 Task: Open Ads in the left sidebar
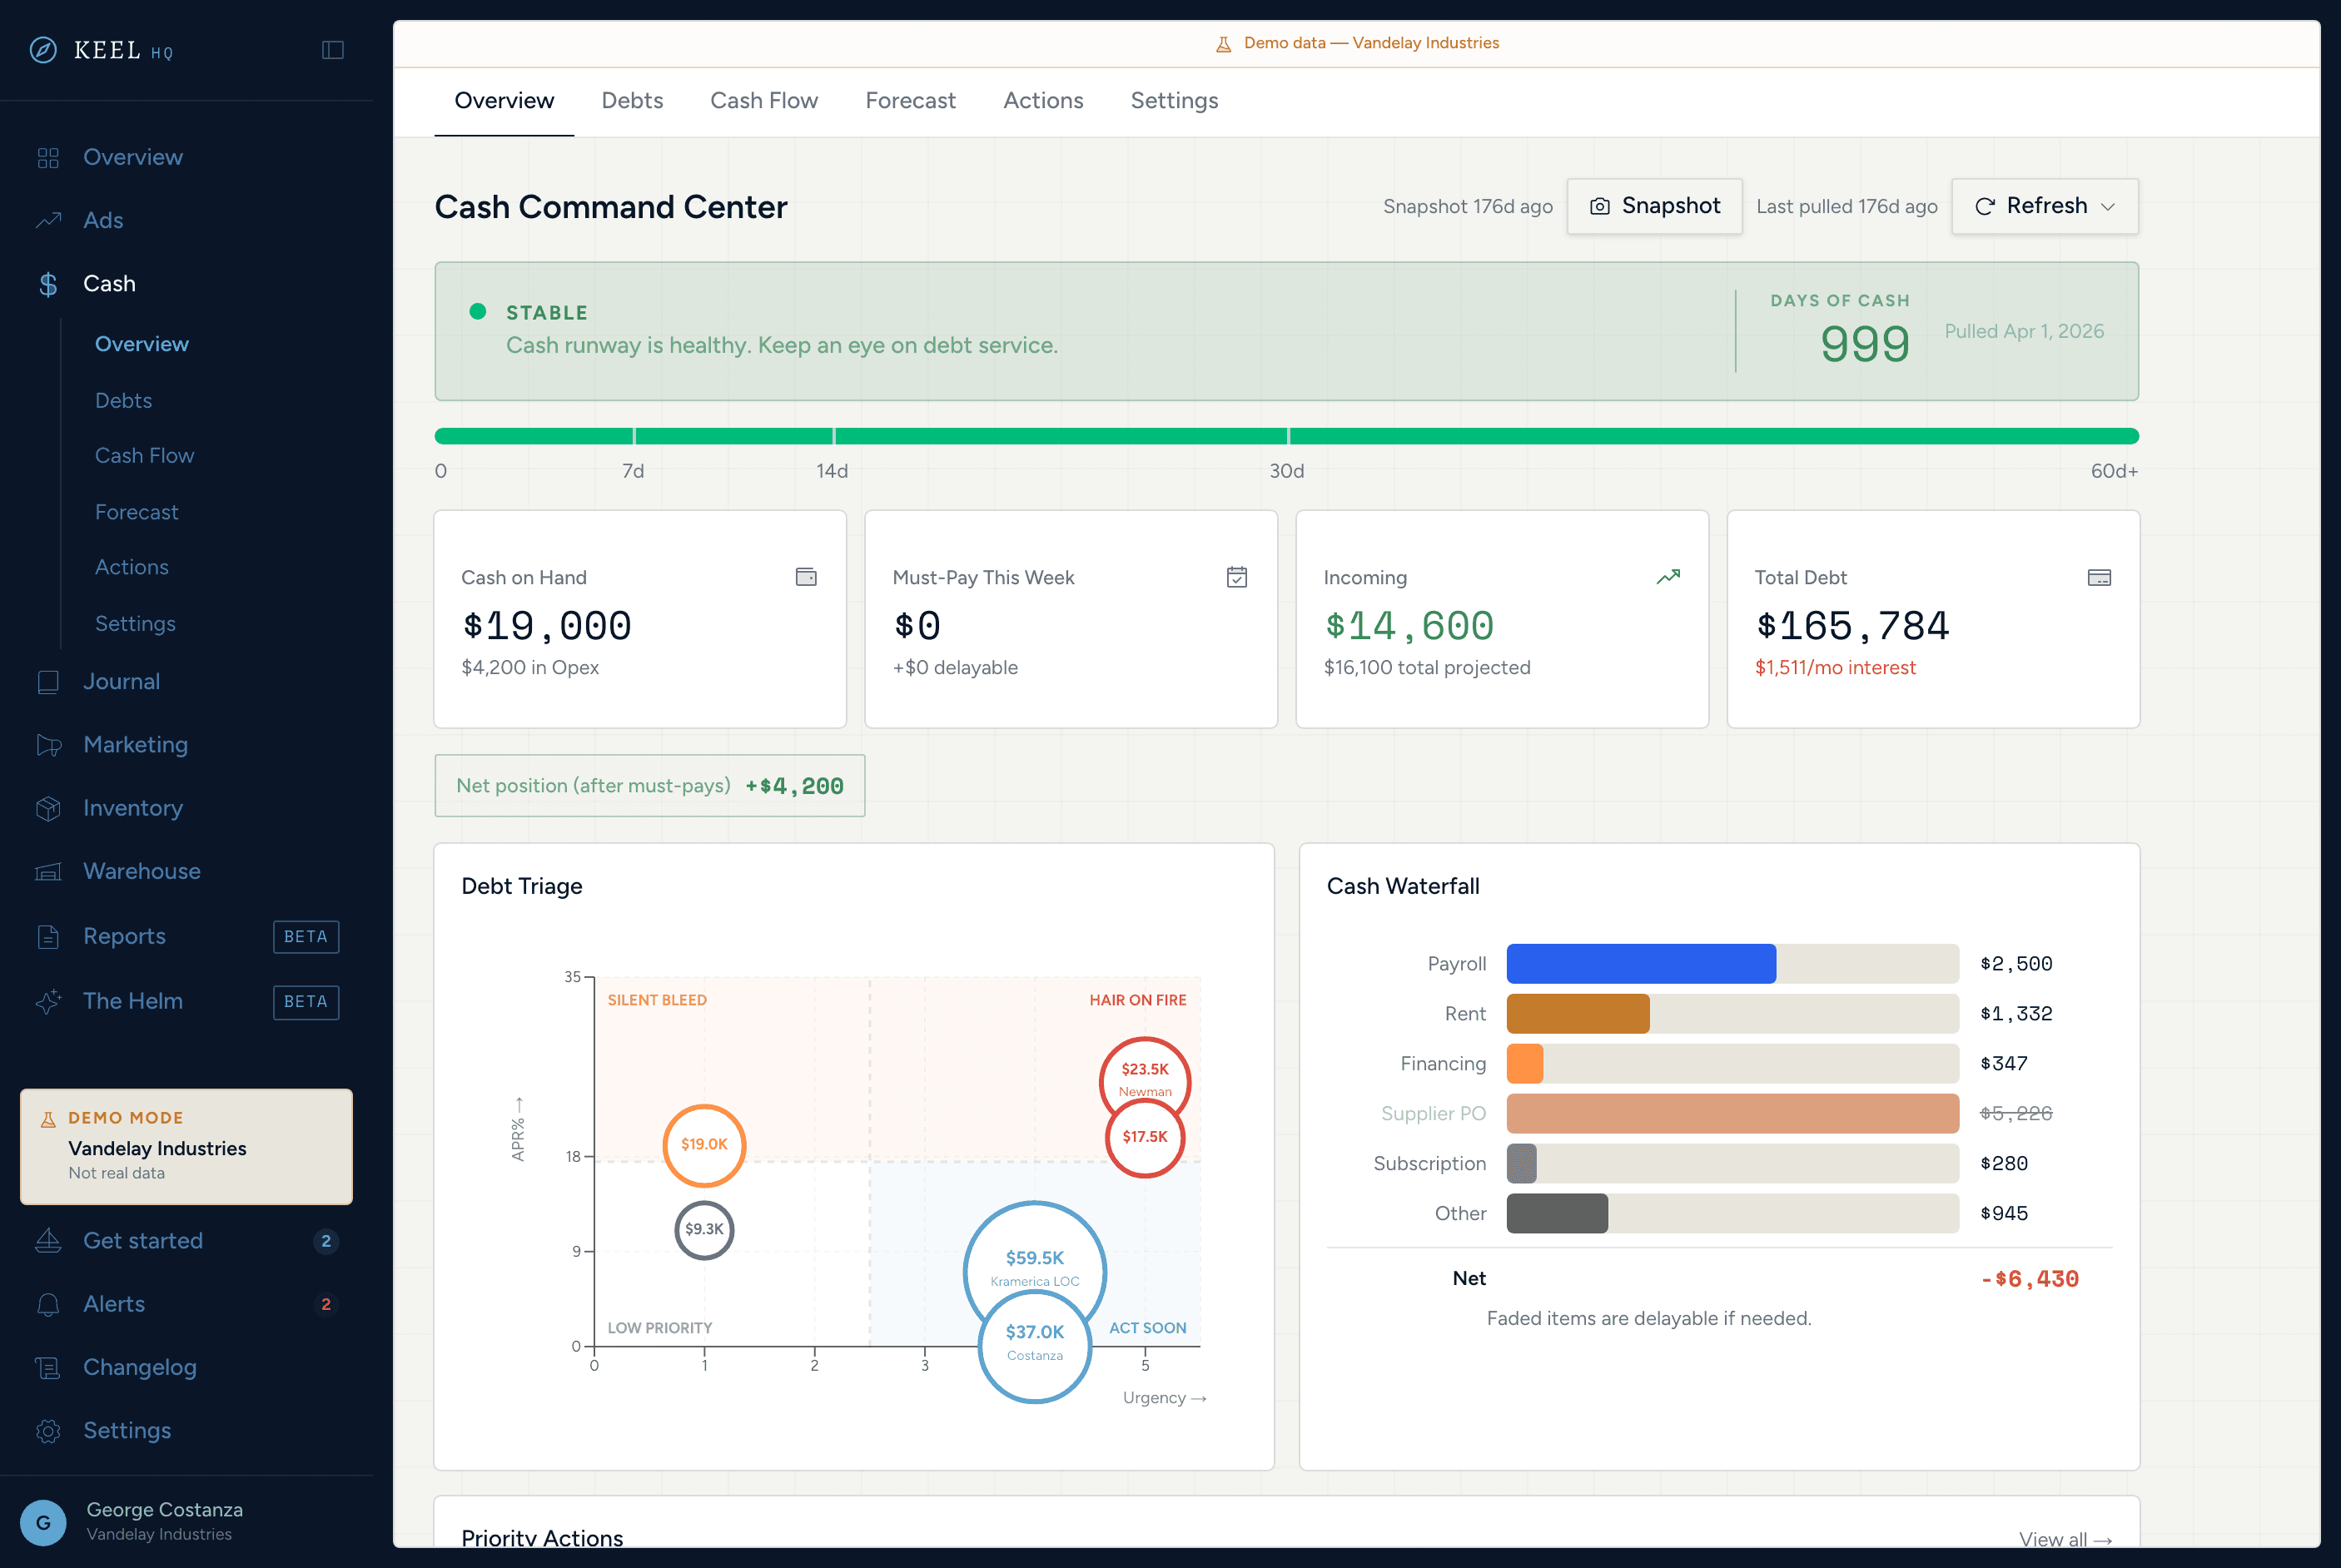coord(103,220)
